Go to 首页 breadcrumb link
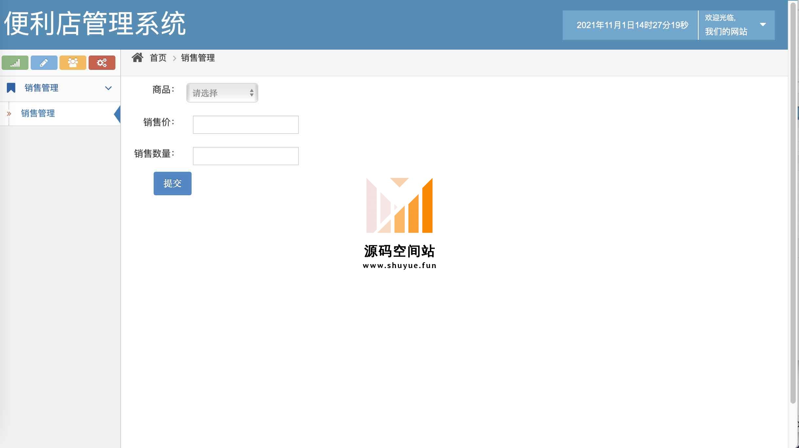This screenshot has height=448, width=799. point(158,58)
